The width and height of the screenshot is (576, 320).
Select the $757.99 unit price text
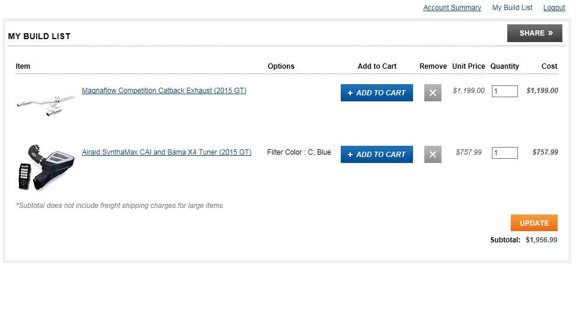pos(469,152)
